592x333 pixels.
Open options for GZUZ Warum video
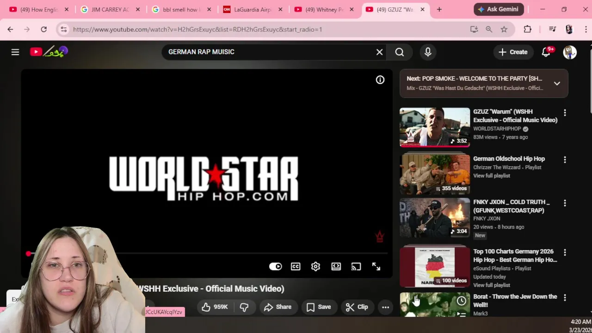[565, 113]
